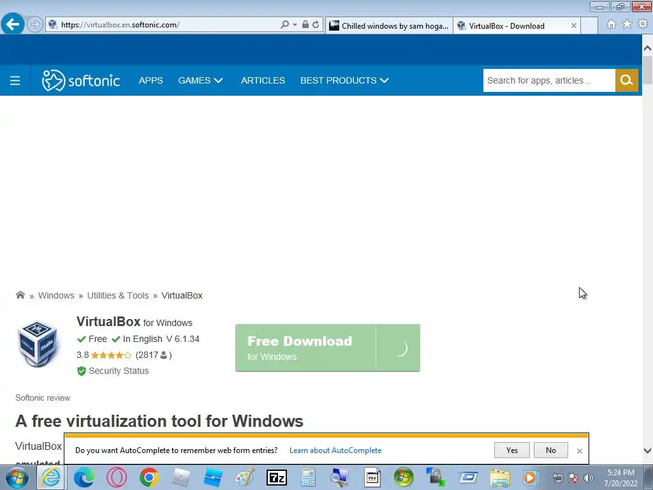Click the 2817 user ratings count
Viewport: 653px width, 490px height.
tap(153, 355)
